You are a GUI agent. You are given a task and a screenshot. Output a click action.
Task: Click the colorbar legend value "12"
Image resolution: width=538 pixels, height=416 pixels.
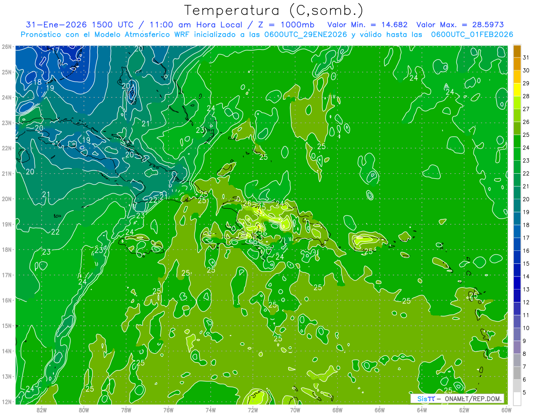pos(526,302)
